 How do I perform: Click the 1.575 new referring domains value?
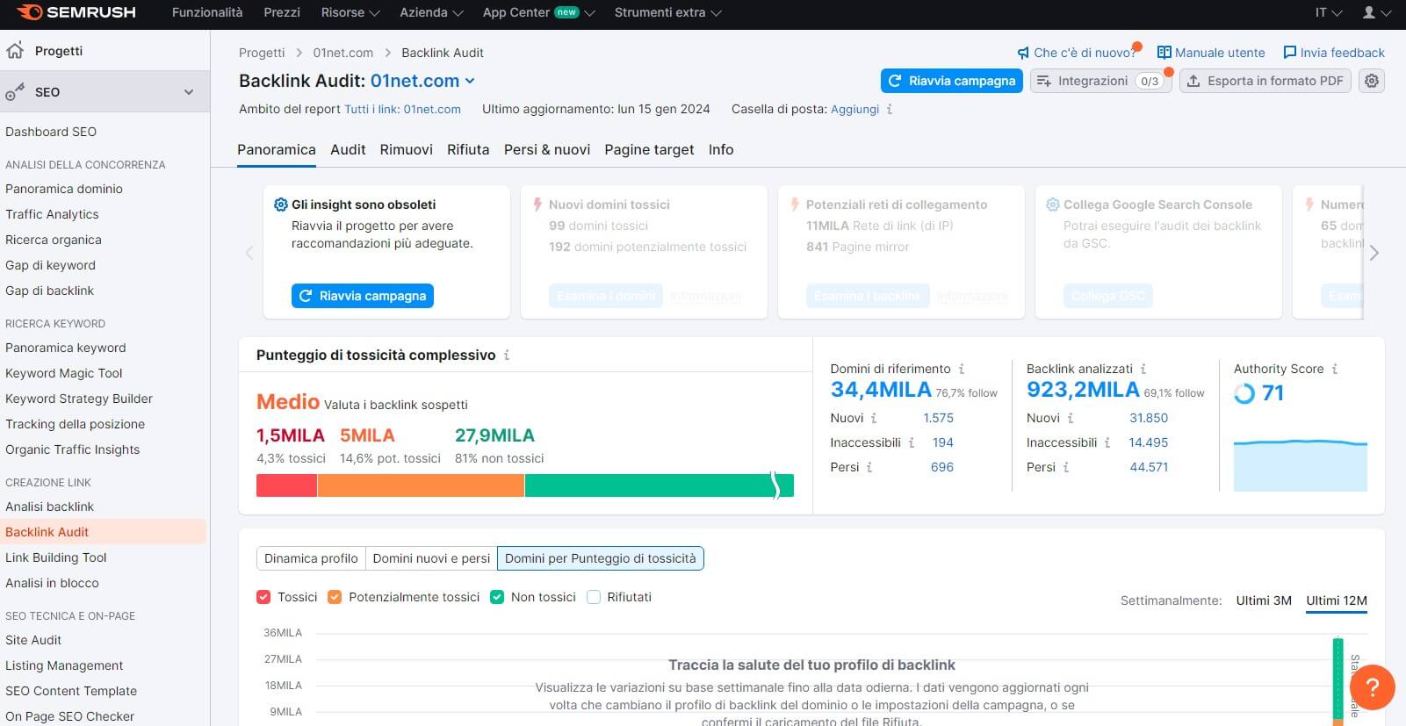(938, 418)
